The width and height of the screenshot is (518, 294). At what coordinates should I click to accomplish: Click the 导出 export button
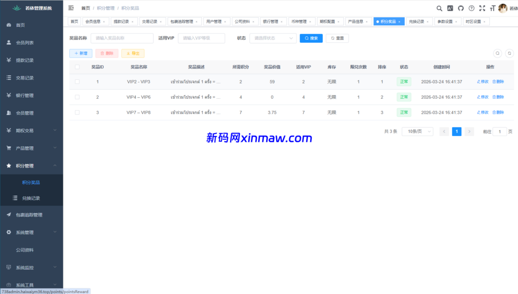pos(133,53)
